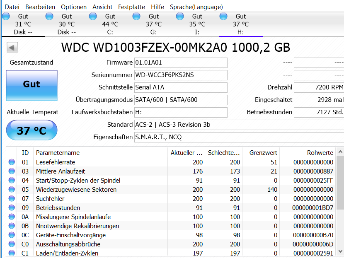Click the 37 °C temperature button
Screen dimensions: 344x258
[x=32, y=130]
